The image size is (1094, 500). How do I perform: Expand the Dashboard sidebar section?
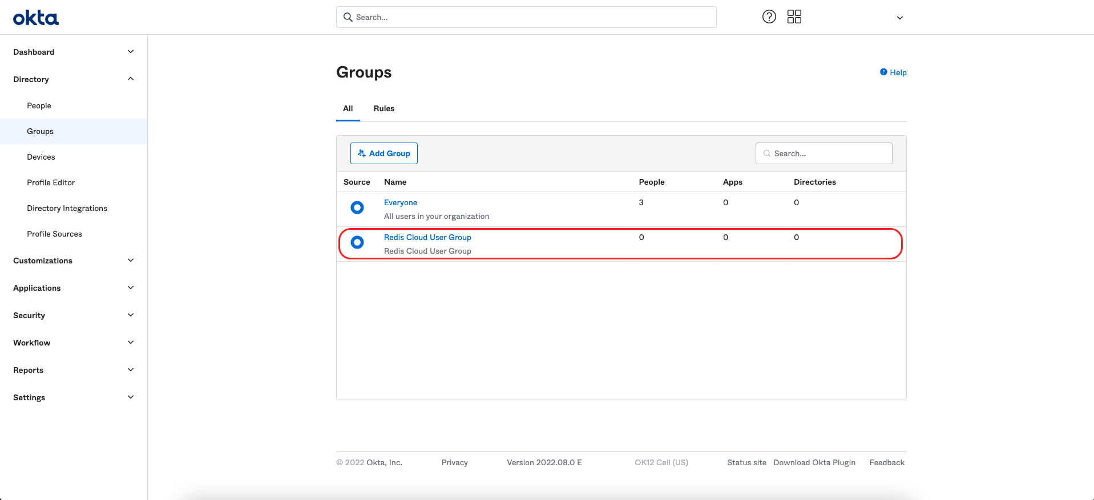[131, 52]
